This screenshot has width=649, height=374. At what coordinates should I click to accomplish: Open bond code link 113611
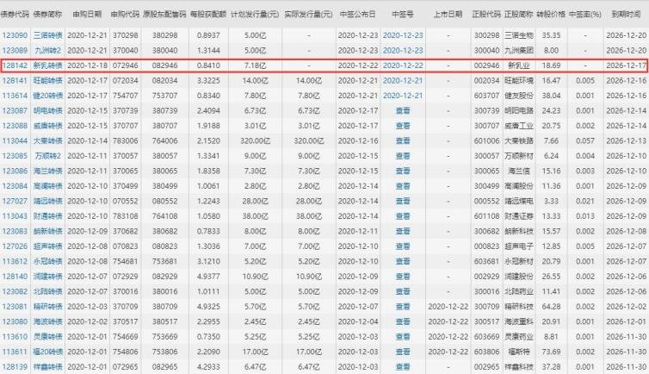pyautogui.click(x=15, y=352)
